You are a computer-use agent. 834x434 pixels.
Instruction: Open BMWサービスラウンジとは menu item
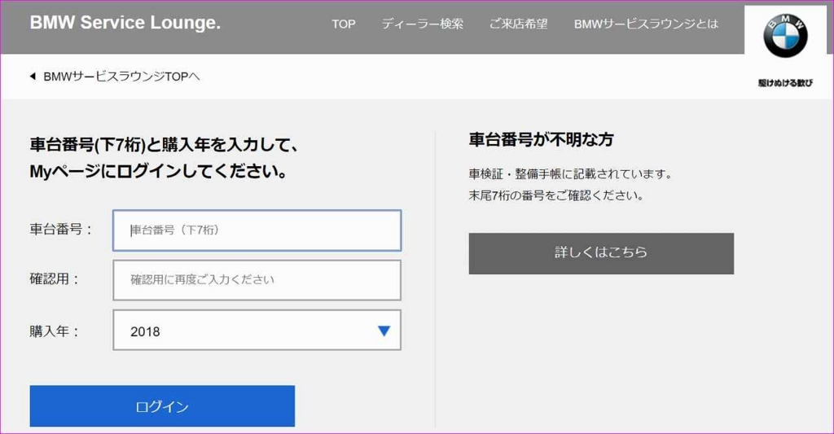tap(646, 24)
